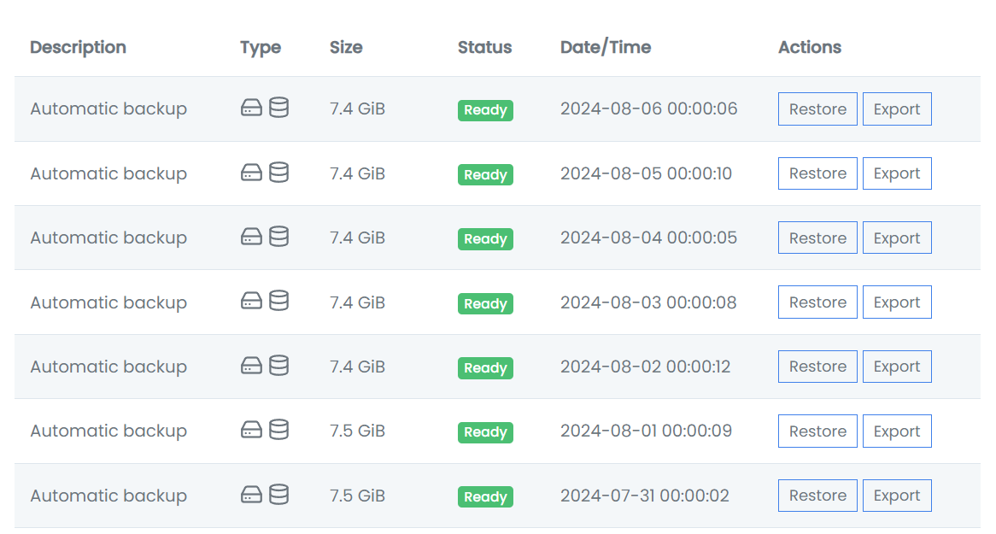
Task: Click the Size column header
Action: (x=346, y=48)
